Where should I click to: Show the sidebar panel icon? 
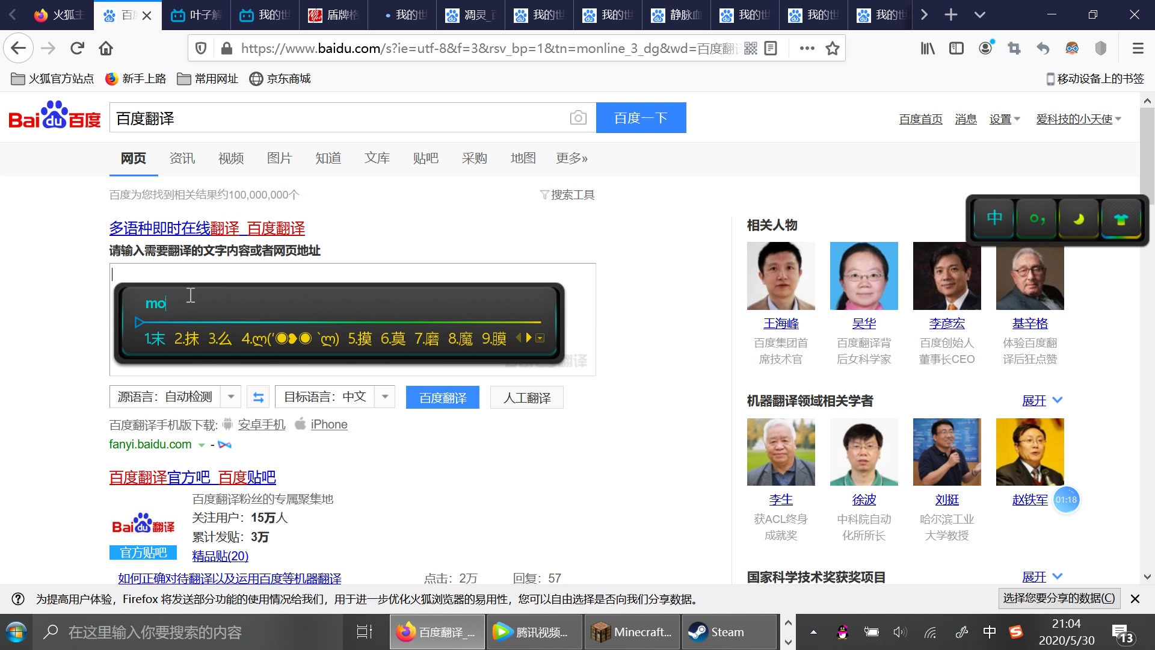coord(956,48)
